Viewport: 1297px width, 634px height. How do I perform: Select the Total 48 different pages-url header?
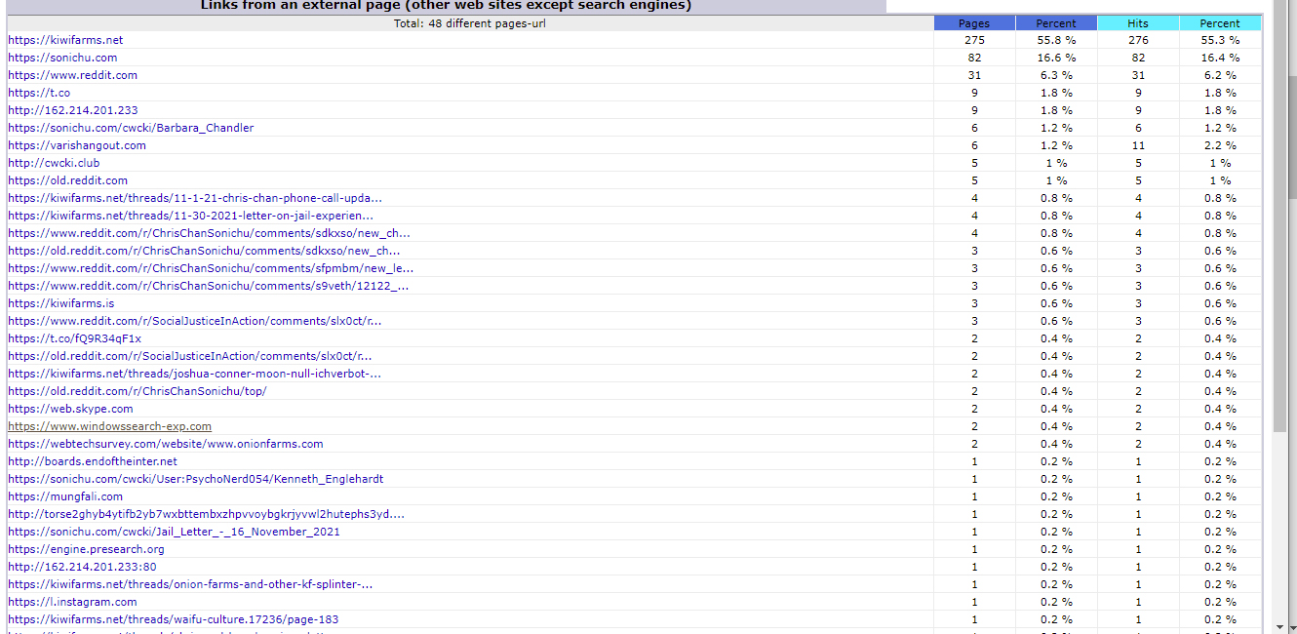click(469, 23)
